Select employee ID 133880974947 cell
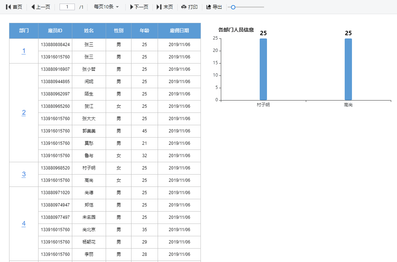This screenshot has height=262, width=397. 55,205
